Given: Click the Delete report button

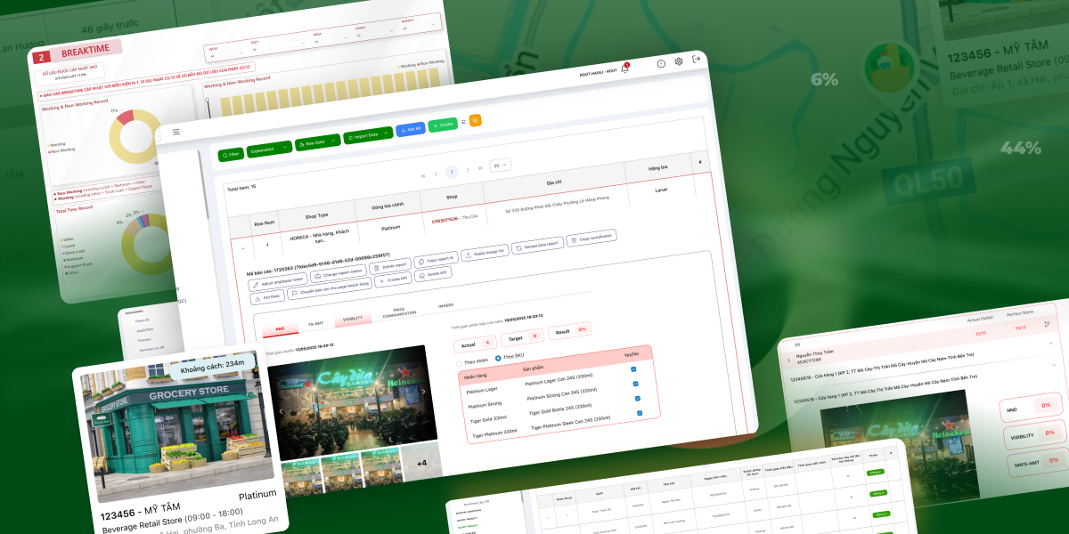Looking at the screenshot, I should (390, 265).
